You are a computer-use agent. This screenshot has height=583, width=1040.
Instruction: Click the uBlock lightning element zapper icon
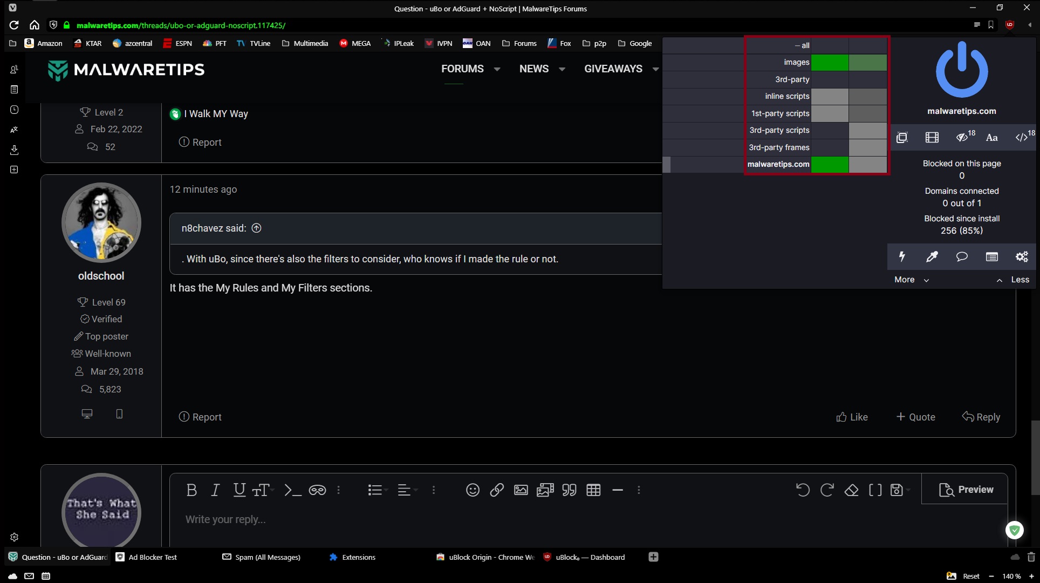point(902,257)
